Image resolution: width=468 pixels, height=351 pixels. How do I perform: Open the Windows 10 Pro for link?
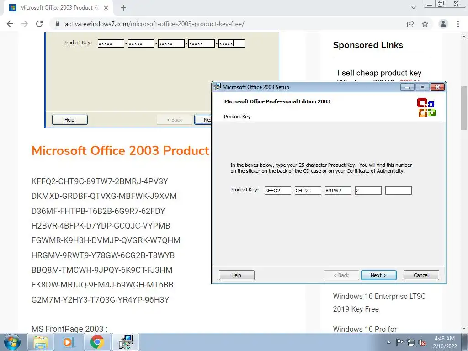click(x=365, y=329)
